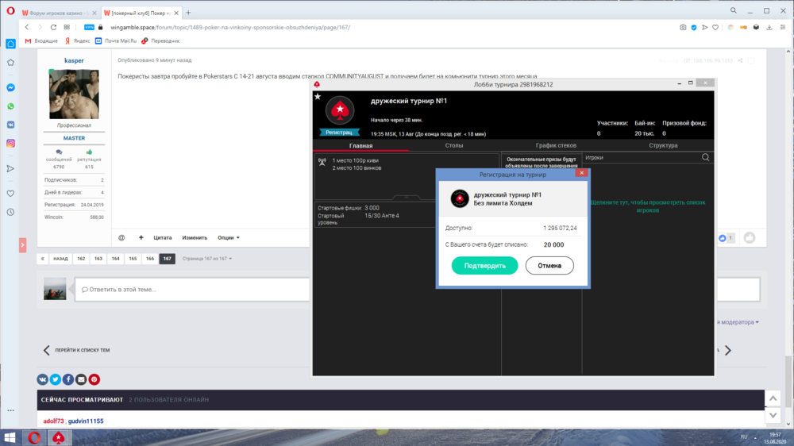Toggle the VPN badge in address bar
Viewport: 794px width, 446px height.
[x=89, y=27]
